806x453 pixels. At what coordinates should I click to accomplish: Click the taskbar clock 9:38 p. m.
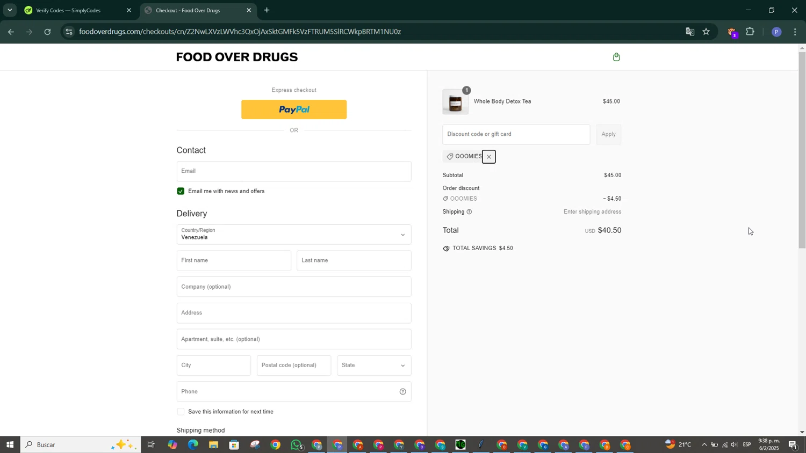[x=768, y=444]
